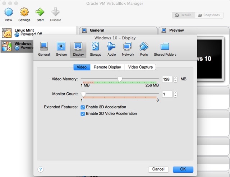Select the Windows 10 virtual machine entry
The width and height of the screenshot is (230, 177).
point(17,46)
